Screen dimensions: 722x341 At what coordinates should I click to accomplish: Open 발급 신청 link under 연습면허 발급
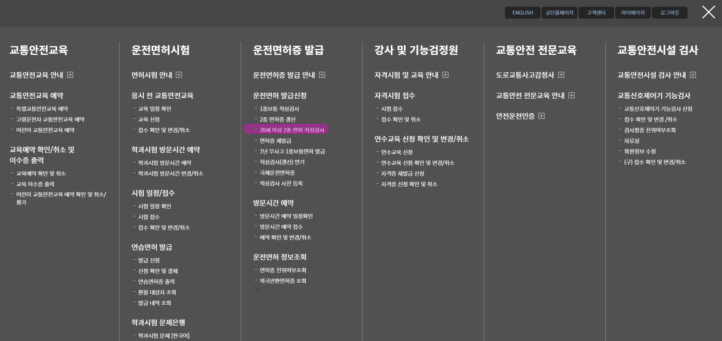[x=149, y=260]
